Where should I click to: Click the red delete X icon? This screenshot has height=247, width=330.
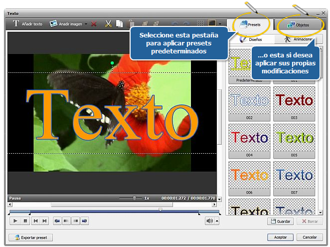[94, 24]
